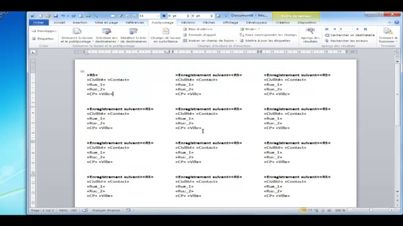The width and height of the screenshot is (403, 226).
Task: Go to previous record
Action: point(334,30)
